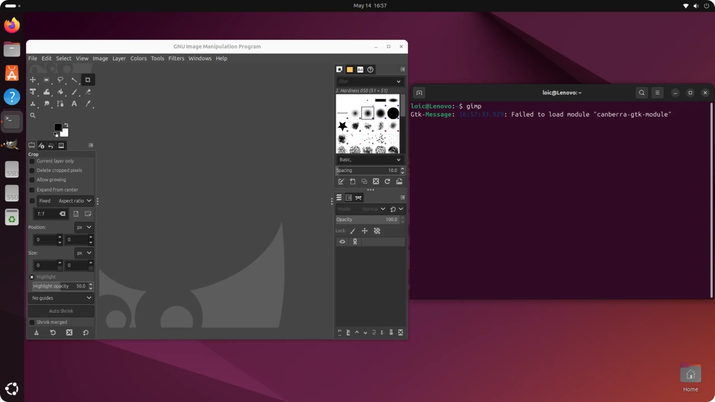
Task: Open the Select menu
Action: (x=64, y=58)
